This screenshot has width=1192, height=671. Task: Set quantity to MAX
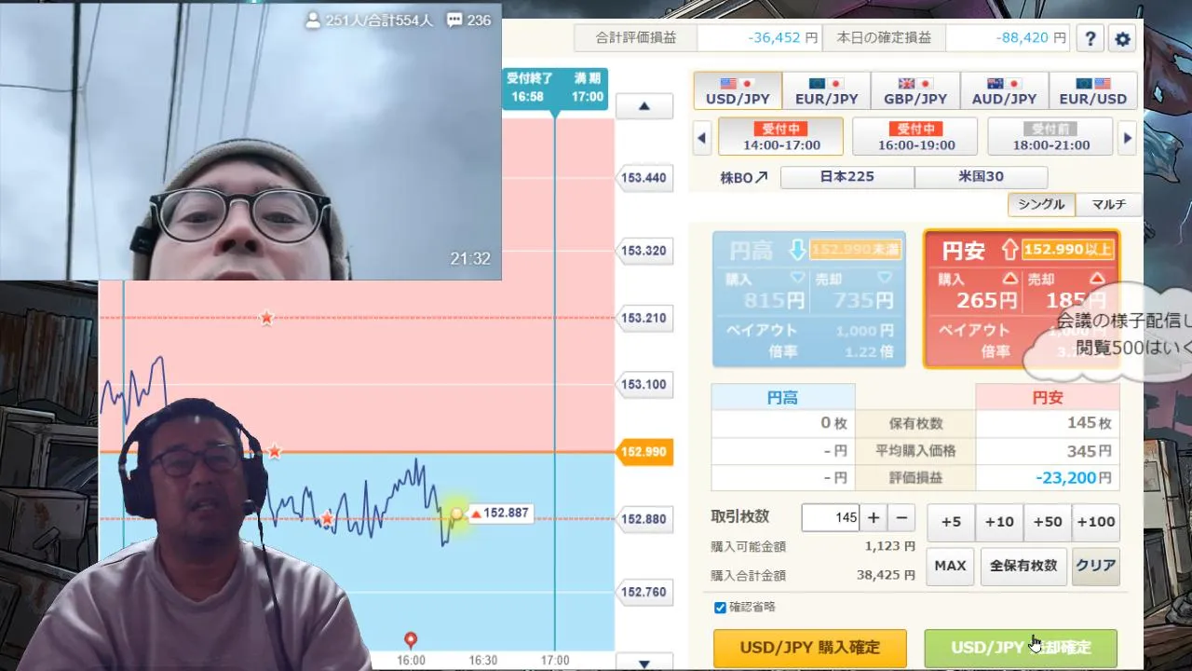click(951, 566)
